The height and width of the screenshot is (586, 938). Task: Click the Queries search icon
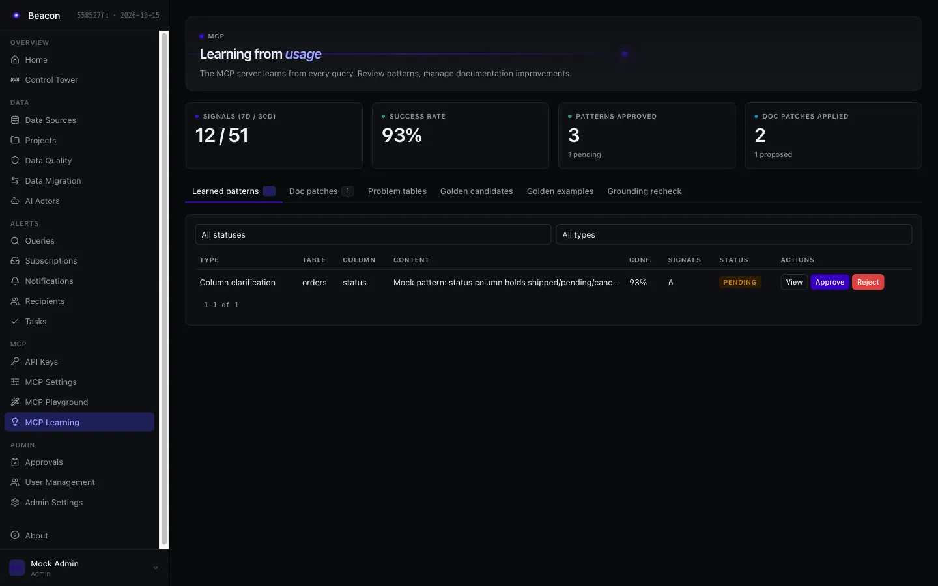pos(15,240)
